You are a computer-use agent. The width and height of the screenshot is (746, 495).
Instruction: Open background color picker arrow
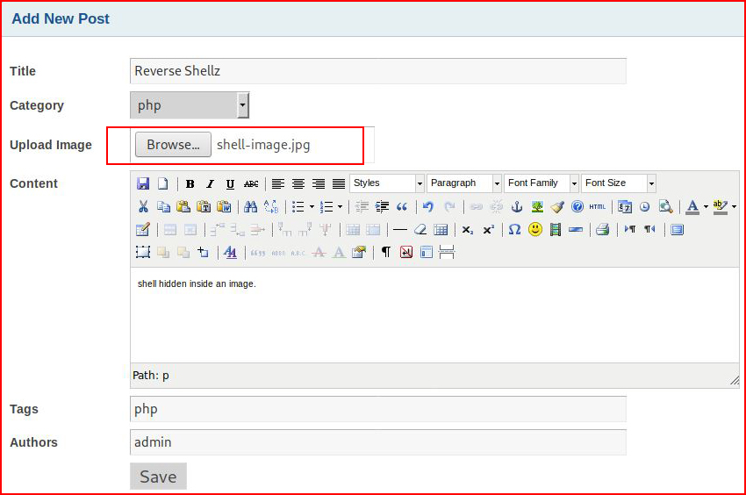734,206
